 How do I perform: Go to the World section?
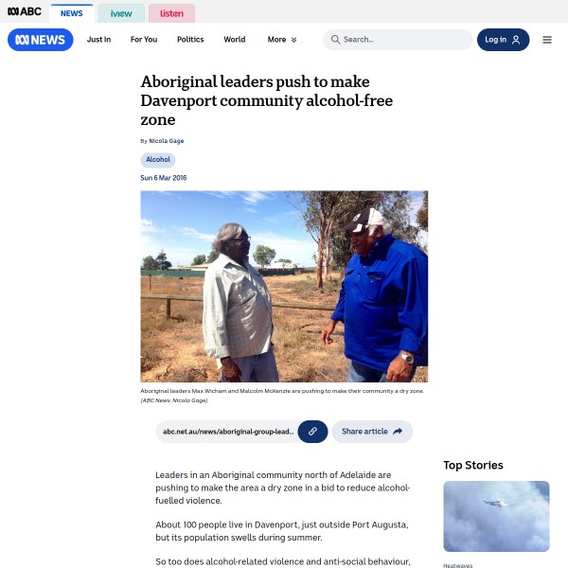point(235,40)
